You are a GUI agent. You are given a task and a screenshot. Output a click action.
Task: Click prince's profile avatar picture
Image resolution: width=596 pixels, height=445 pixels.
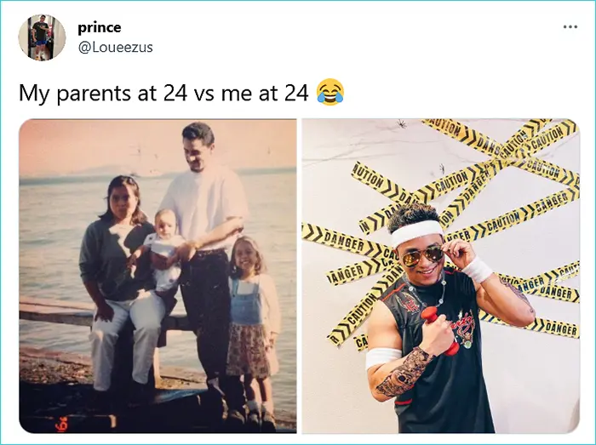click(43, 37)
